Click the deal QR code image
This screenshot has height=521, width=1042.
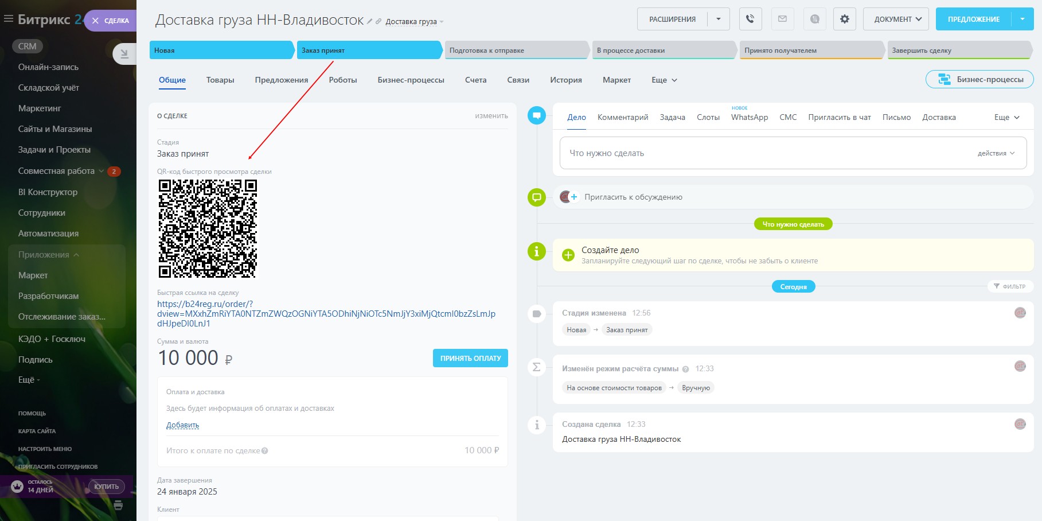coord(208,228)
